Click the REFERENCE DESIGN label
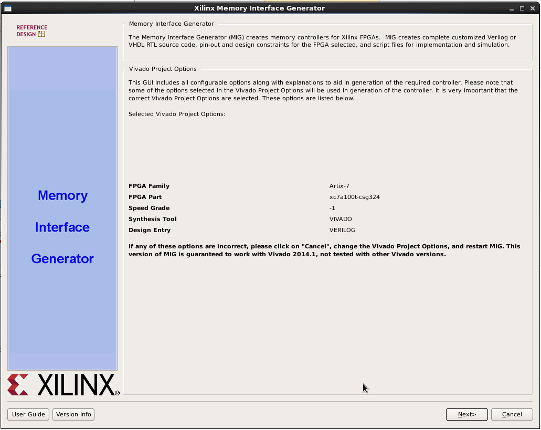 click(32, 30)
